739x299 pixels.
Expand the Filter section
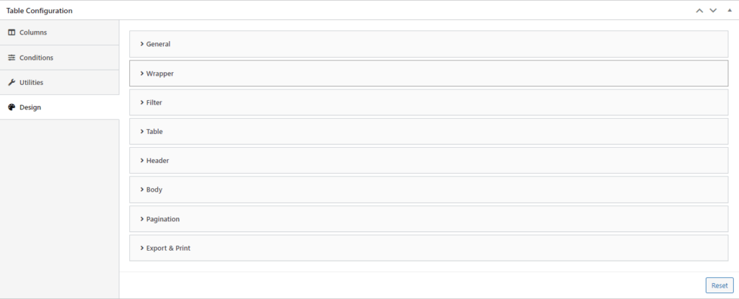(154, 102)
